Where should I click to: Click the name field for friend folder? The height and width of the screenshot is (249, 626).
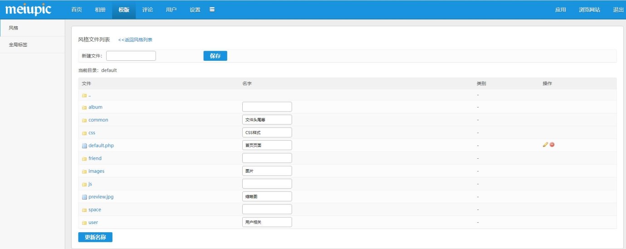pos(267,158)
